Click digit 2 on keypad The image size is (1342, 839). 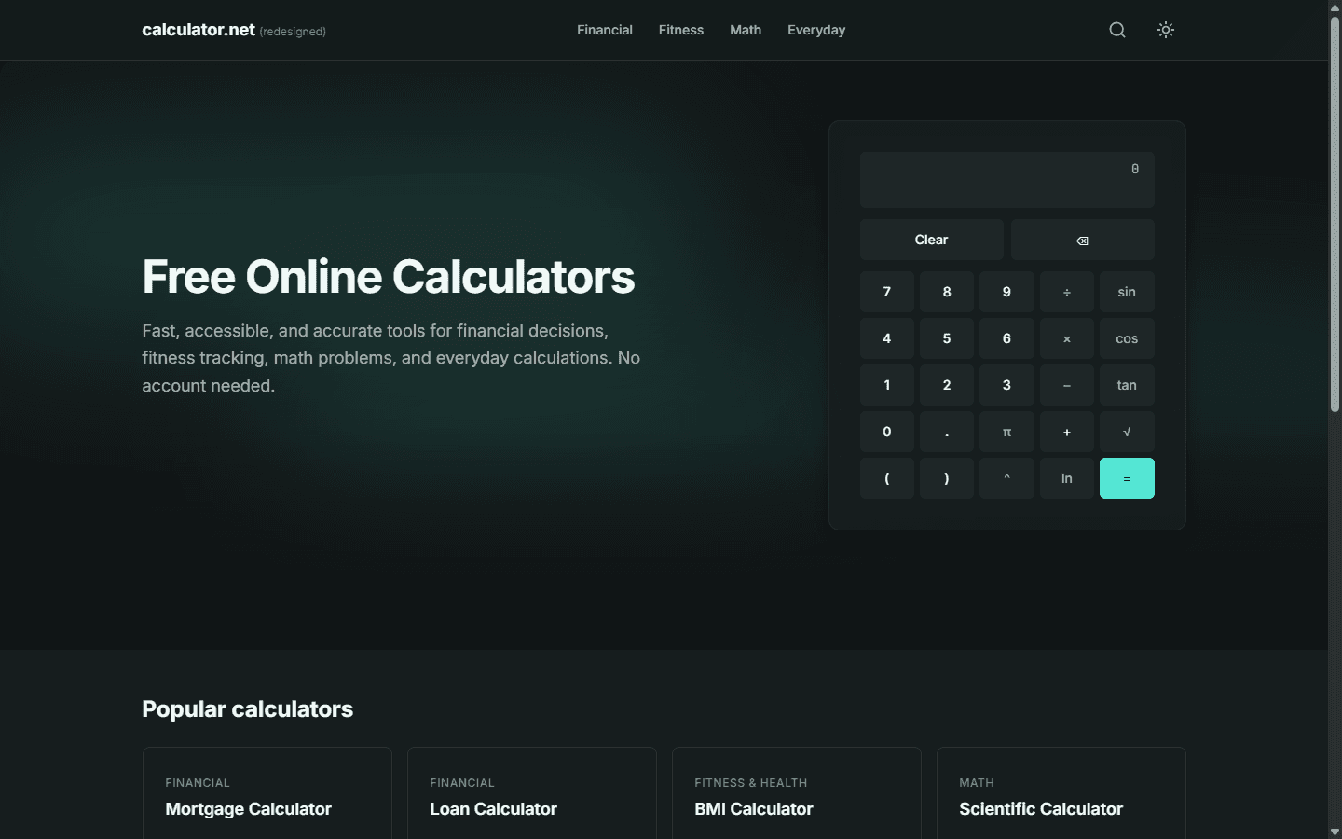click(x=947, y=385)
